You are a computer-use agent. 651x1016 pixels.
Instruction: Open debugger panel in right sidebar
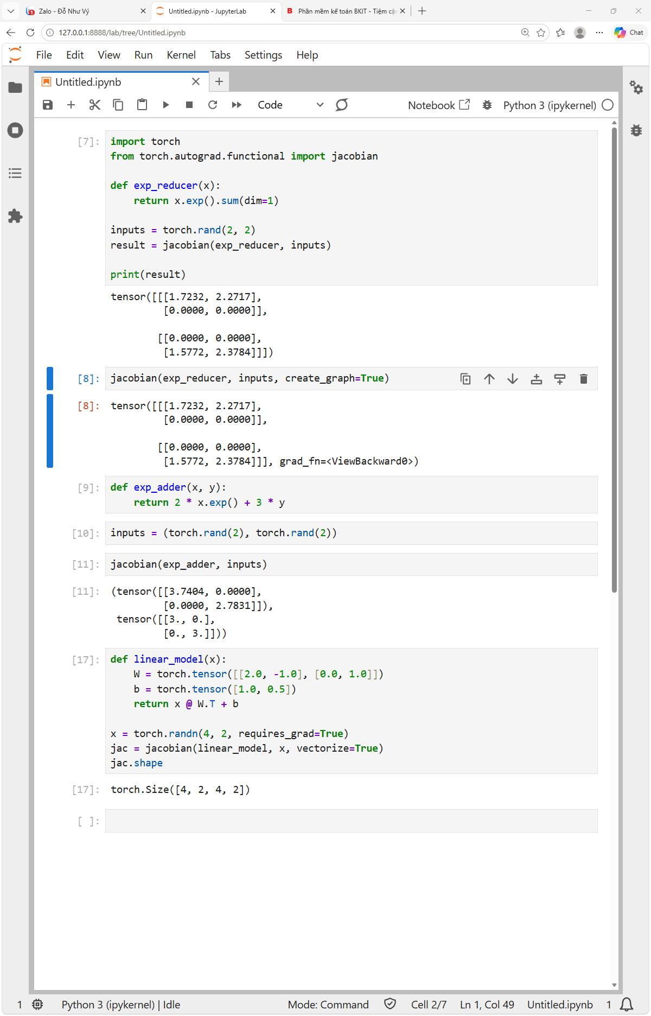[x=636, y=130]
